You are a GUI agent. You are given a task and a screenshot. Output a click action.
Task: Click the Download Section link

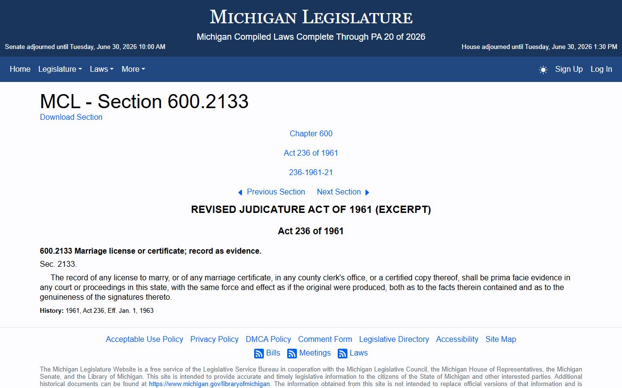coord(71,117)
